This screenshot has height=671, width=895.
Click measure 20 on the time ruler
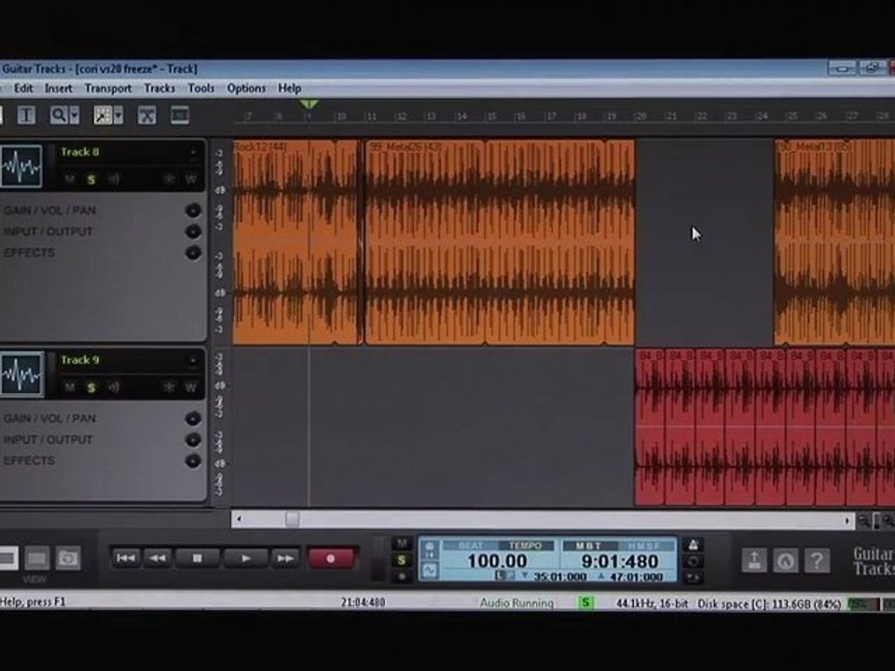click(x=641, y=116)
